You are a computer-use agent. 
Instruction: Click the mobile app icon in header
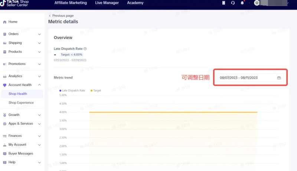point(224,3)
